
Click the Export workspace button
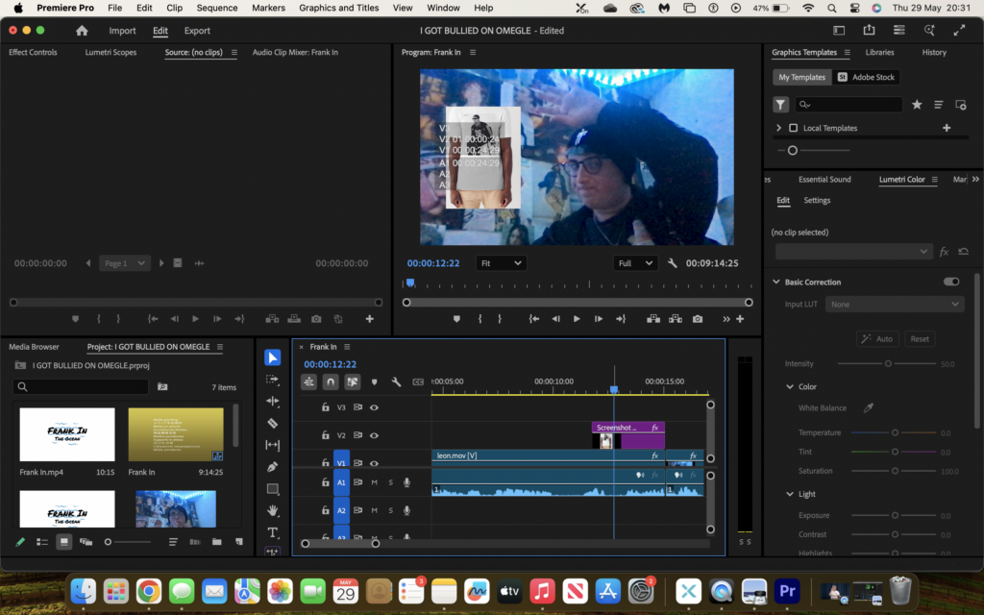197,31
